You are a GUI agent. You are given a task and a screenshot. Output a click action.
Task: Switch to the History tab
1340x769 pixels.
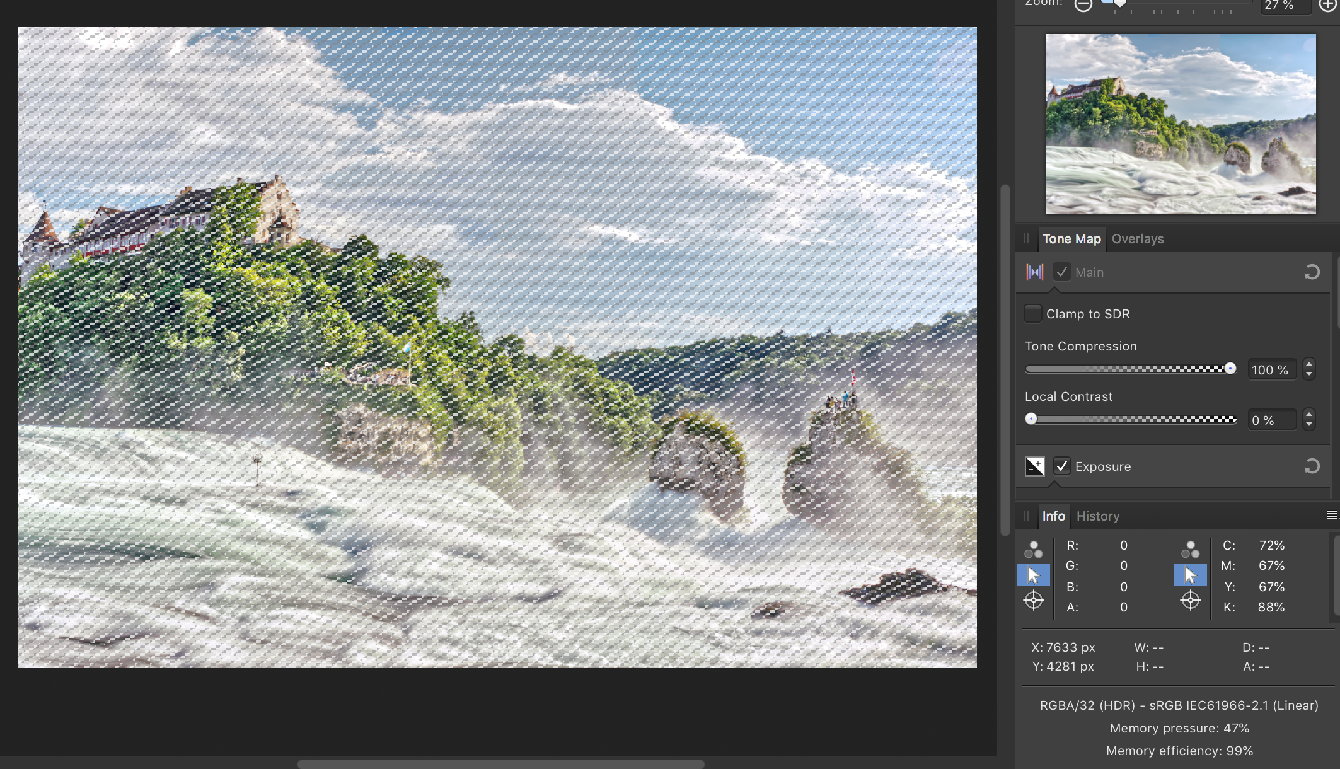[1098, 516]
